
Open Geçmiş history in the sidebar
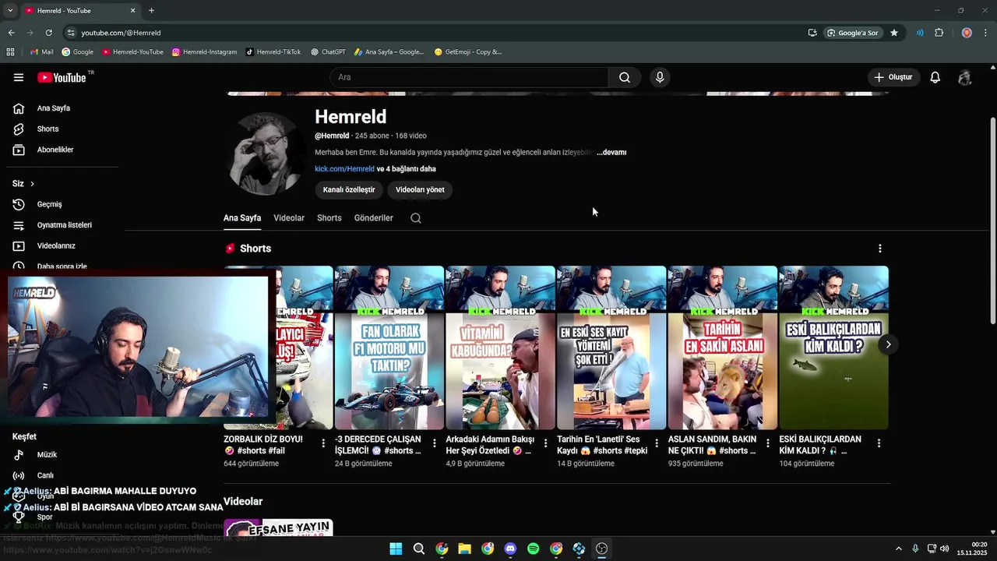49,204
